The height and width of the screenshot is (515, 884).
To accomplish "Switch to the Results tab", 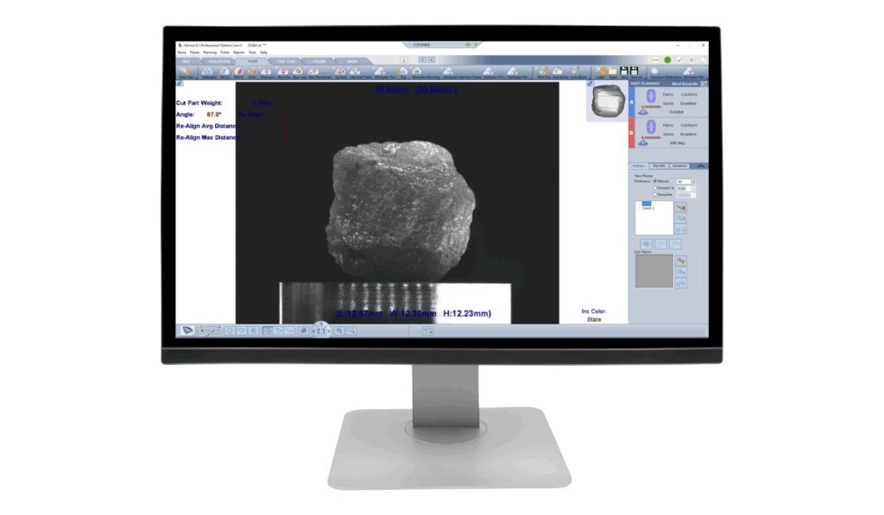I will (x=658, y=165).
